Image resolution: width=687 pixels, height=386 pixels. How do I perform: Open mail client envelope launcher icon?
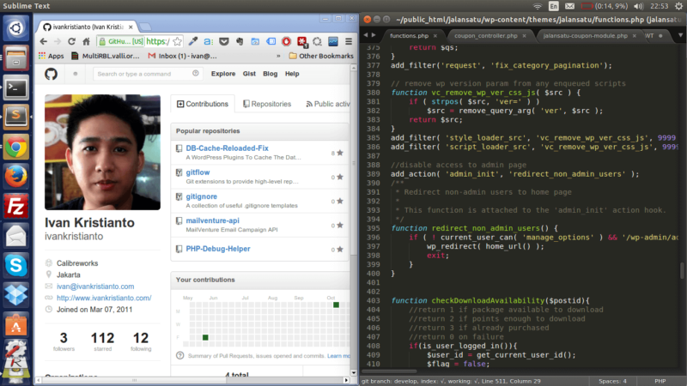pos(16,236)
